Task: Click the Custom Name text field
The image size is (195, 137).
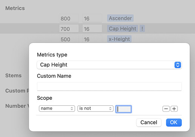Action: point(109,86)
